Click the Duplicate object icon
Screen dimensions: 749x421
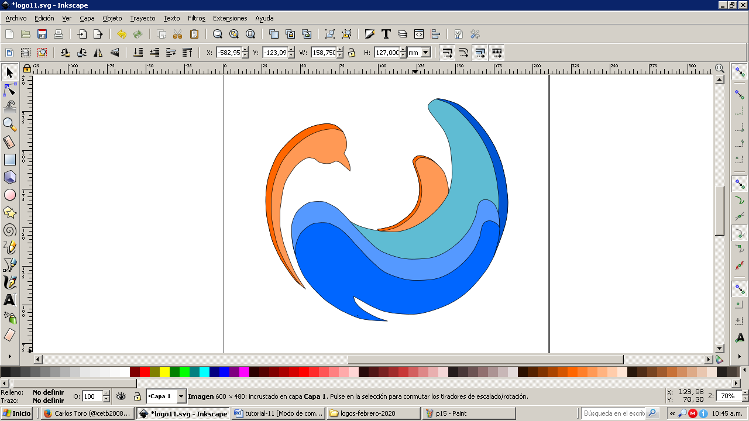point(274,34)
